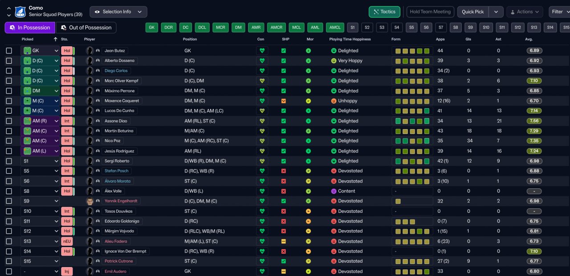Image resolution: width=570 pixels, height=276 pixels.
Task: Click Yannik Engelhardt's player face portrait
Action: 90,201
